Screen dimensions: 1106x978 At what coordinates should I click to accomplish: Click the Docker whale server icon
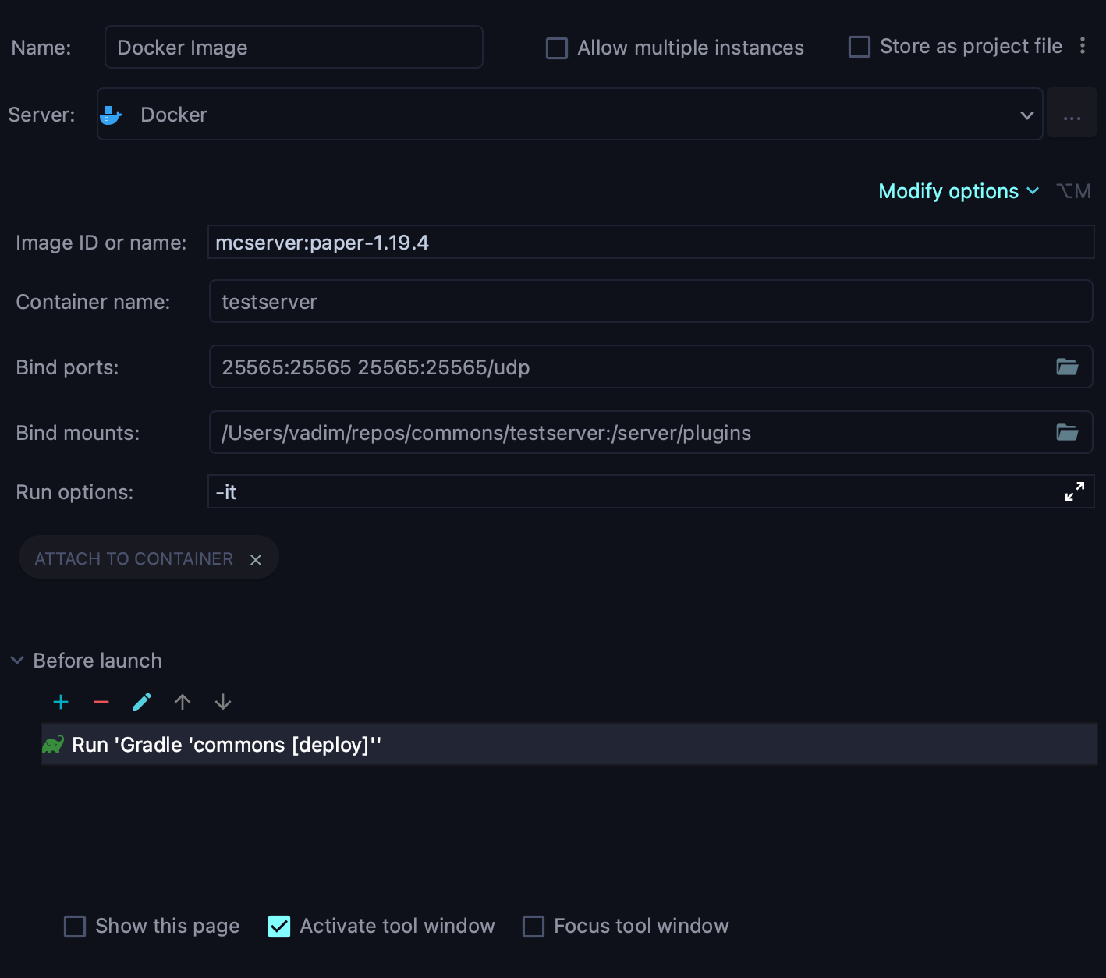point(111,115)
